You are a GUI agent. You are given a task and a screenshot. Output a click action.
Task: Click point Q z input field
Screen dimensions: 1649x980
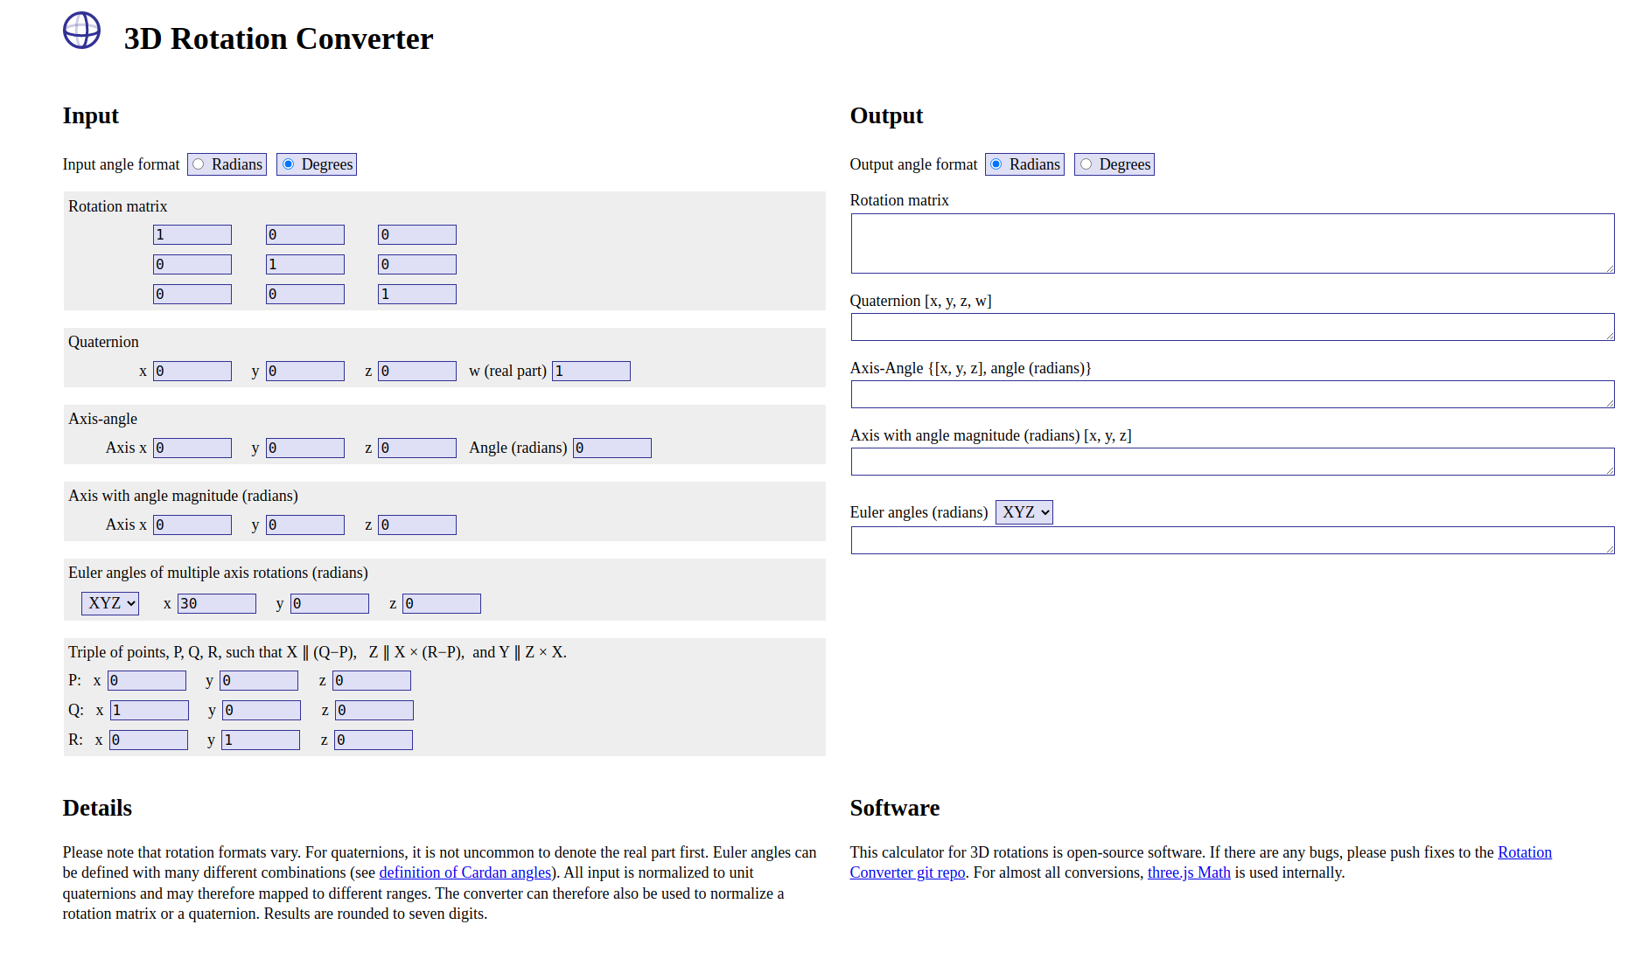374,711
